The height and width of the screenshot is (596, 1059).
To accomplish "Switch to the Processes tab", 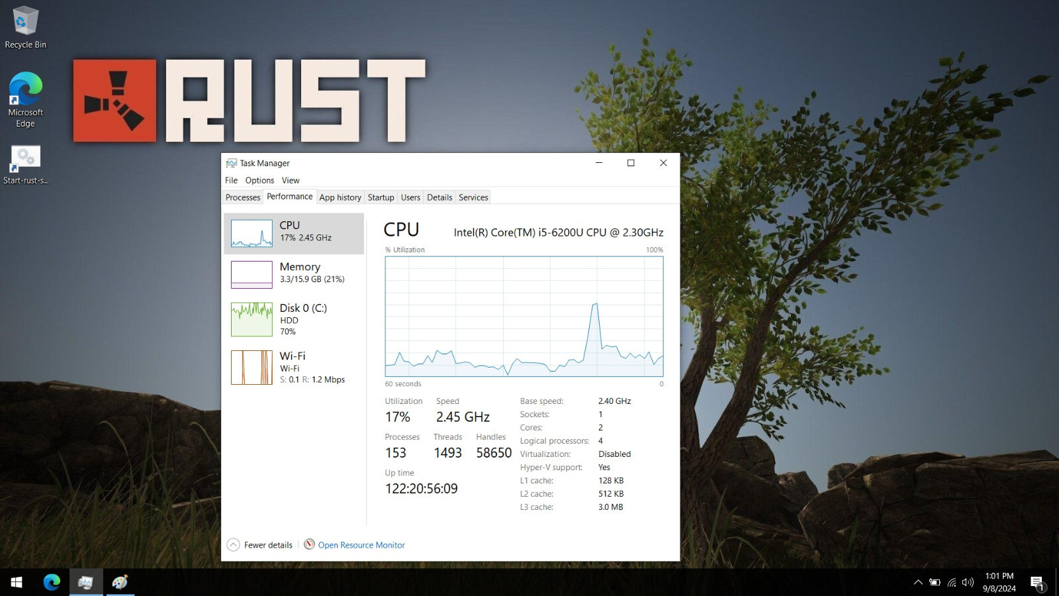I will pos(243,197).
